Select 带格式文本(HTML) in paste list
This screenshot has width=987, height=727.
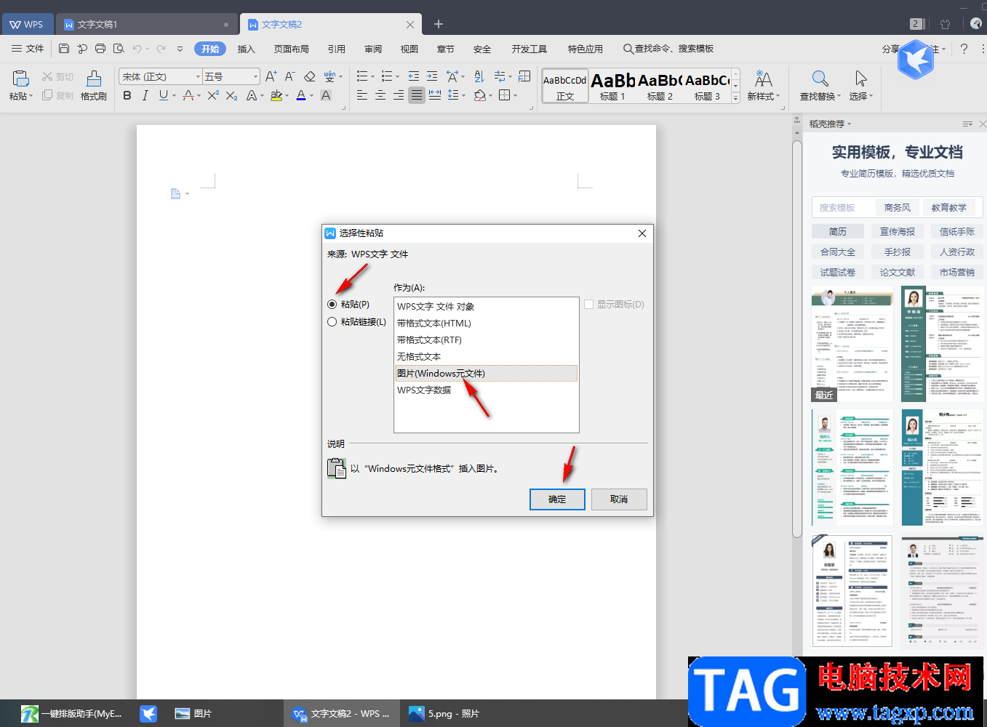coord(486,324)
